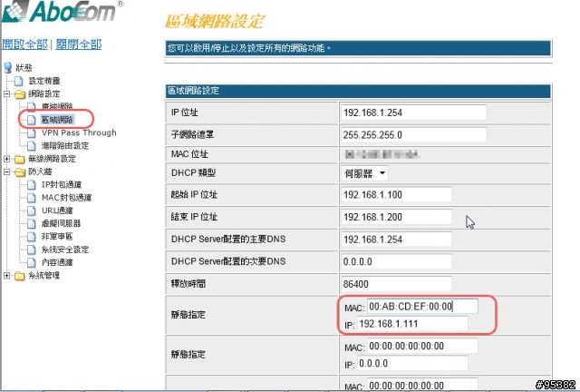The image size is (580, 392).
Task: Click the 區域網路設定 page heading
Action: (214, 21)
